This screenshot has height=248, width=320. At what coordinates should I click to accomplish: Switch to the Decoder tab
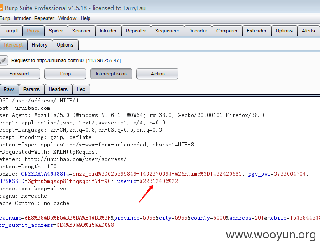[x=198, y=31]
